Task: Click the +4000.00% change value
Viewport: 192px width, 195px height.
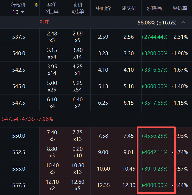Action: 154,185
